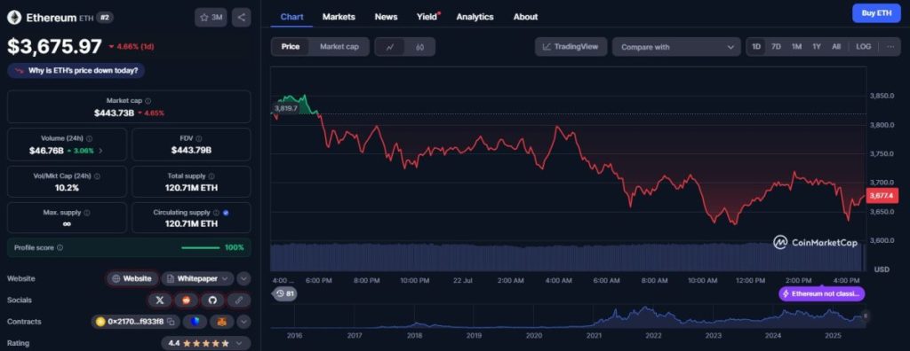This screenshot has width=910, height=351.
Task: Click the 81 events history badge
Action: pyautogui.click(x=284, y=293)
